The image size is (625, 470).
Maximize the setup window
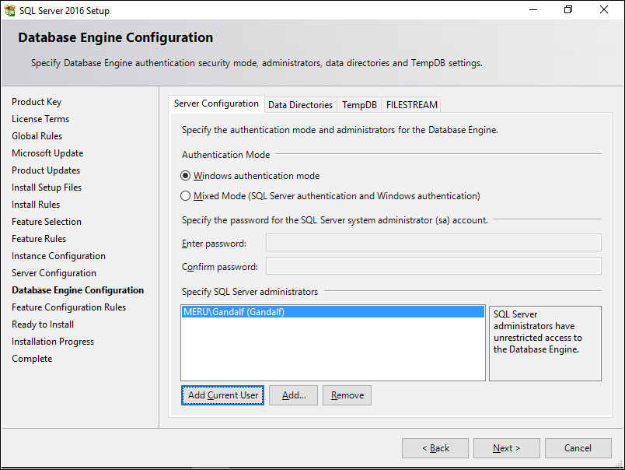568,10
